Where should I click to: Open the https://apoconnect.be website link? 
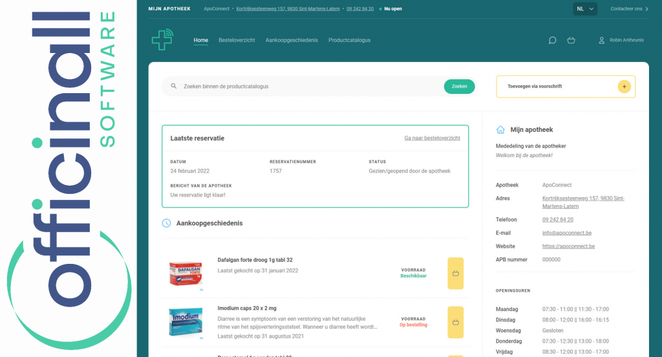pos(569,246)
